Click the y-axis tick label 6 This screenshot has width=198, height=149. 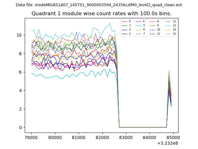[21, 72]
